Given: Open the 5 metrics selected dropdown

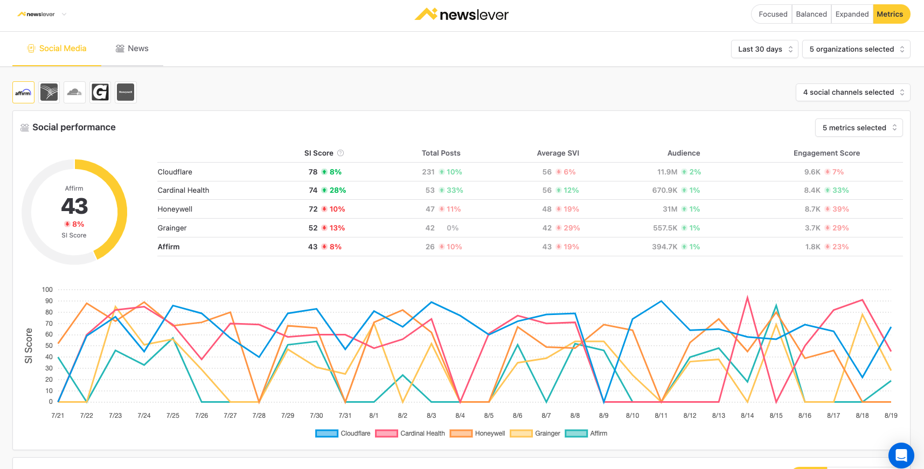Looking at the screenshot, I should point(859,128).
